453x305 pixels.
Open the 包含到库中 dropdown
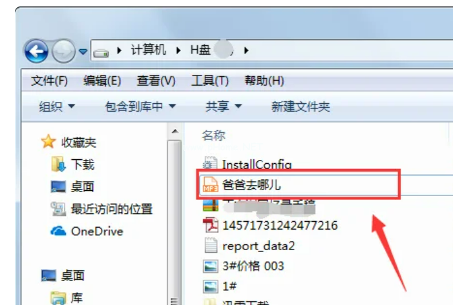coord(140,106)
